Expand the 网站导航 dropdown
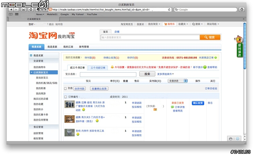This screenshot has width=253, height=155. [x=213, y=24]
